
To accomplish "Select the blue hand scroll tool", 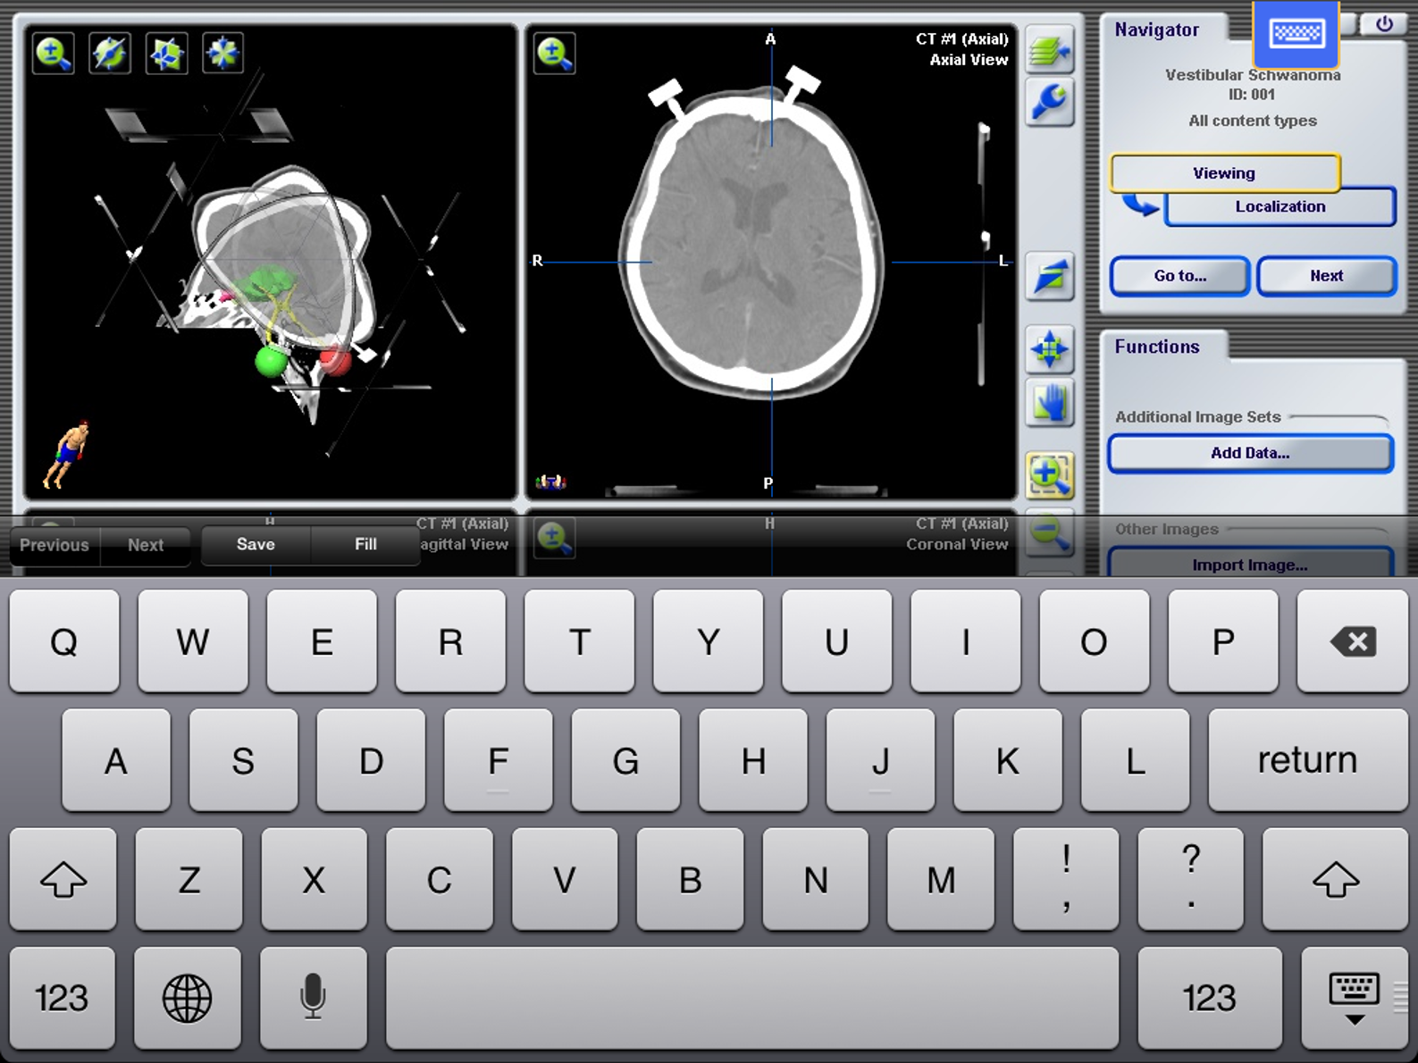I will (1049, 402).
